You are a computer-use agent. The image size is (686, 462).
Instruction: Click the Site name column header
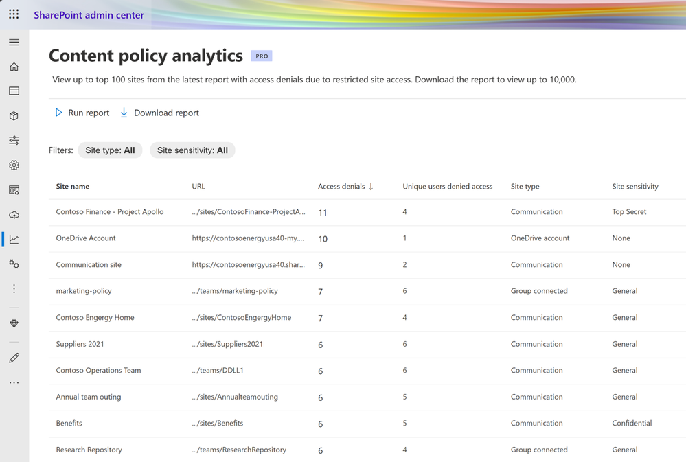pos(73,187)
